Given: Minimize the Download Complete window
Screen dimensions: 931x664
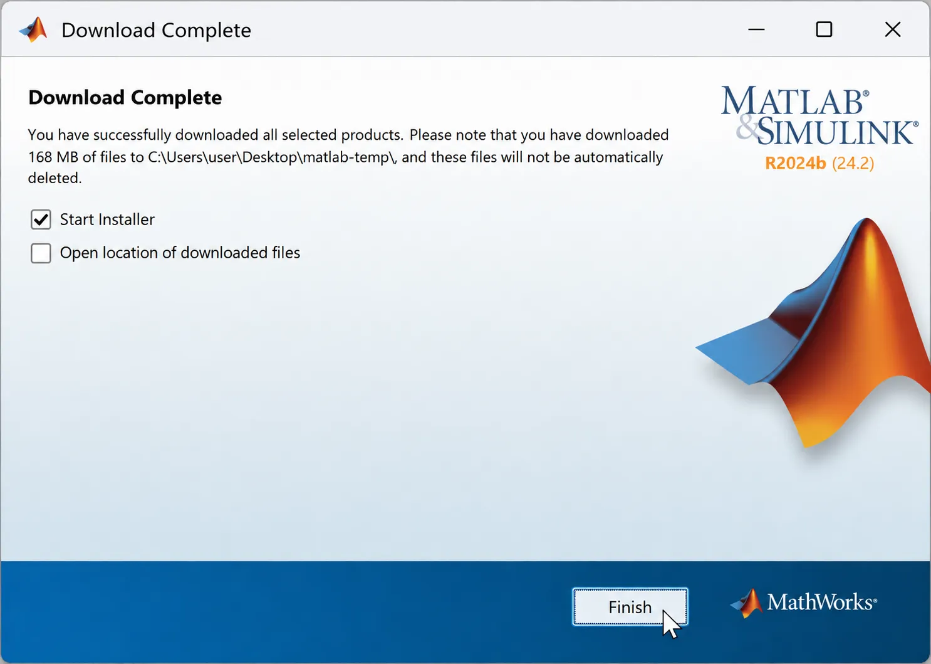Looking at the screenshot, I should [756, 29].
